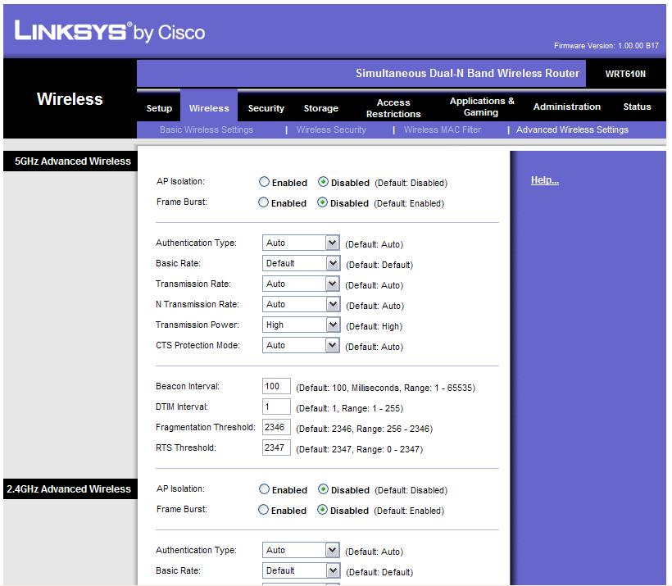This screenshot has height=586, width=672.
Task: Open the 5GHz Authentication Type dropdown
Action: pyautogui.click(x=301, y=243)
